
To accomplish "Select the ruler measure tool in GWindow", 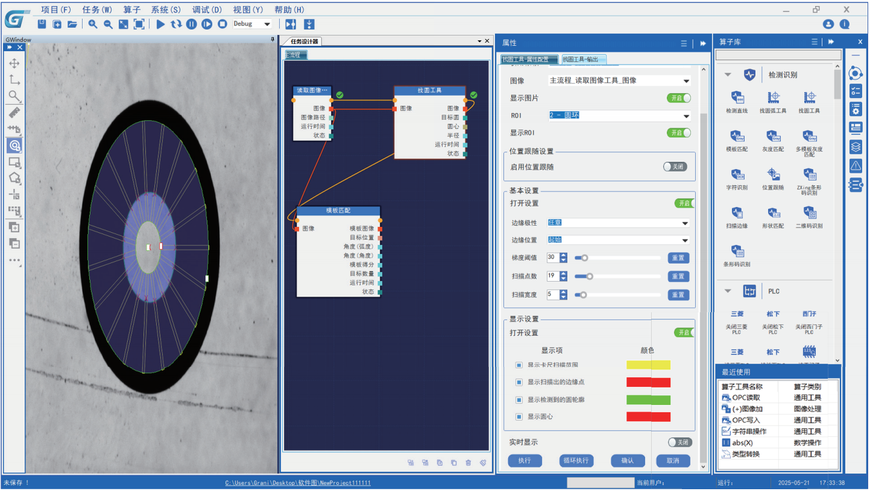I will pyautogui.click(x=14, y=113).
